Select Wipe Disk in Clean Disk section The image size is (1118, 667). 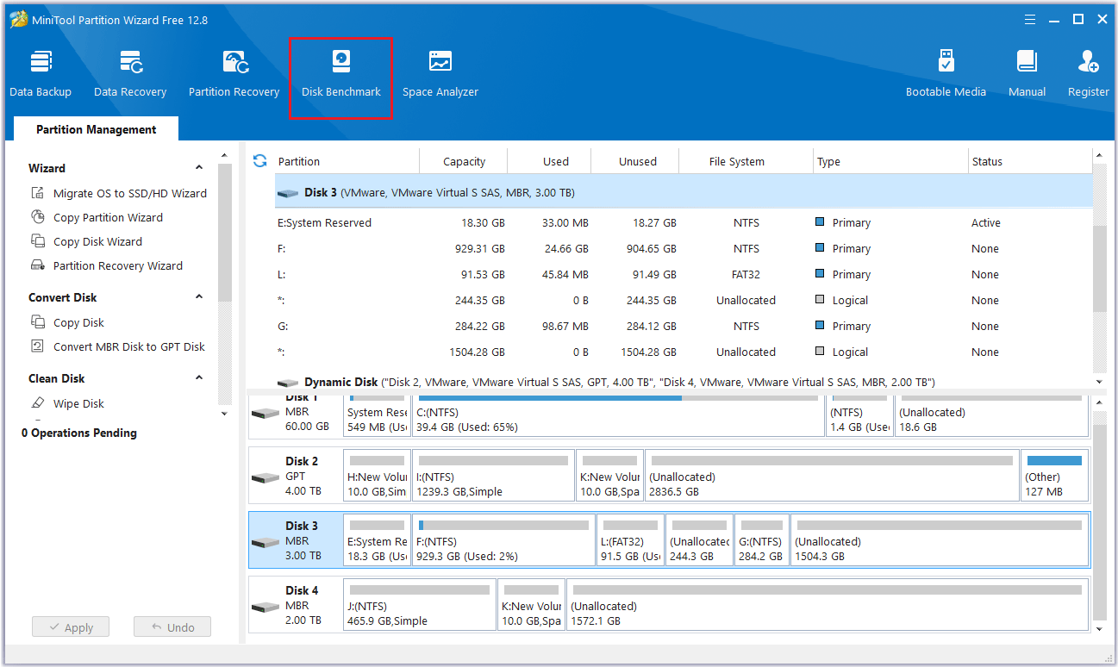tap(67, 403)
